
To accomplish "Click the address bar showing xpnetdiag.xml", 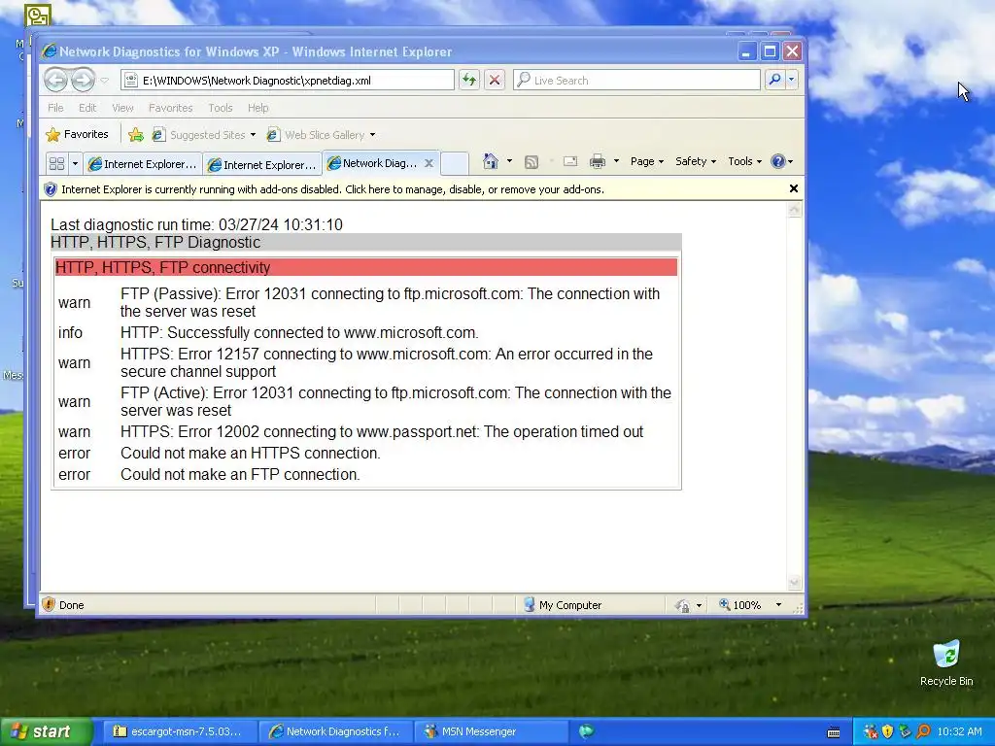I will (x=288, y=80).
